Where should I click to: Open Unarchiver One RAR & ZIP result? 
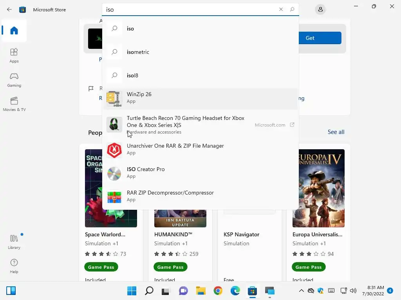click(x=200, y=150)
